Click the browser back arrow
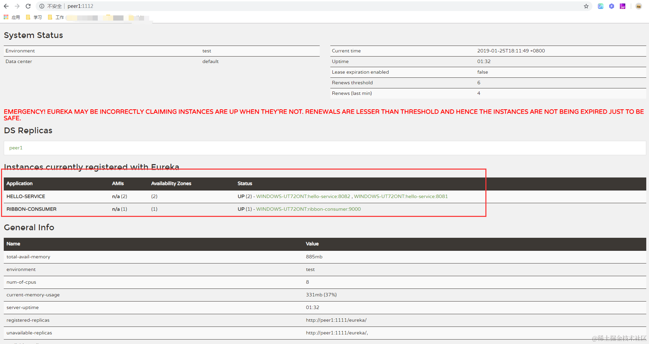649x344 pixels. tap(6, 6)
